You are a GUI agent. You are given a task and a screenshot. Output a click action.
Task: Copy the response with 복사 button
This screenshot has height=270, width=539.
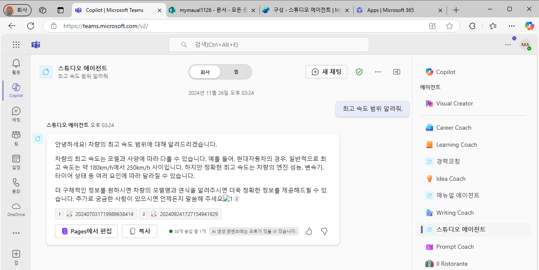(139, 231)
